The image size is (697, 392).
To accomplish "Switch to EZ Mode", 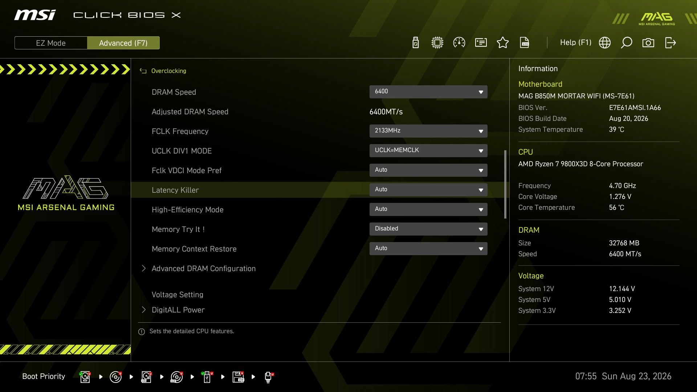I will (51, 43).
